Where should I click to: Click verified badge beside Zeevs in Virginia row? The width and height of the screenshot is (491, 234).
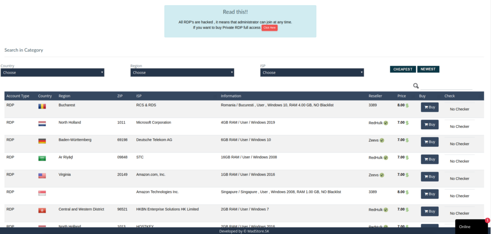pyautogui.click(x=382, y=175)
